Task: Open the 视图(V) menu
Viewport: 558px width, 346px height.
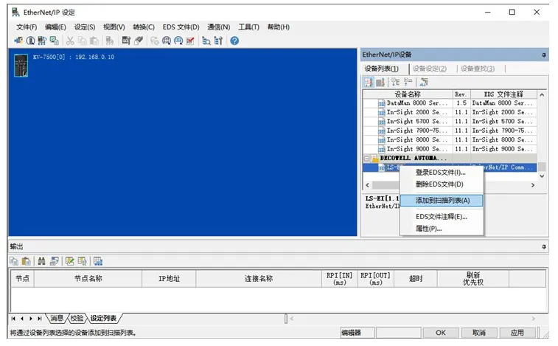Action: tap(114, 27)
